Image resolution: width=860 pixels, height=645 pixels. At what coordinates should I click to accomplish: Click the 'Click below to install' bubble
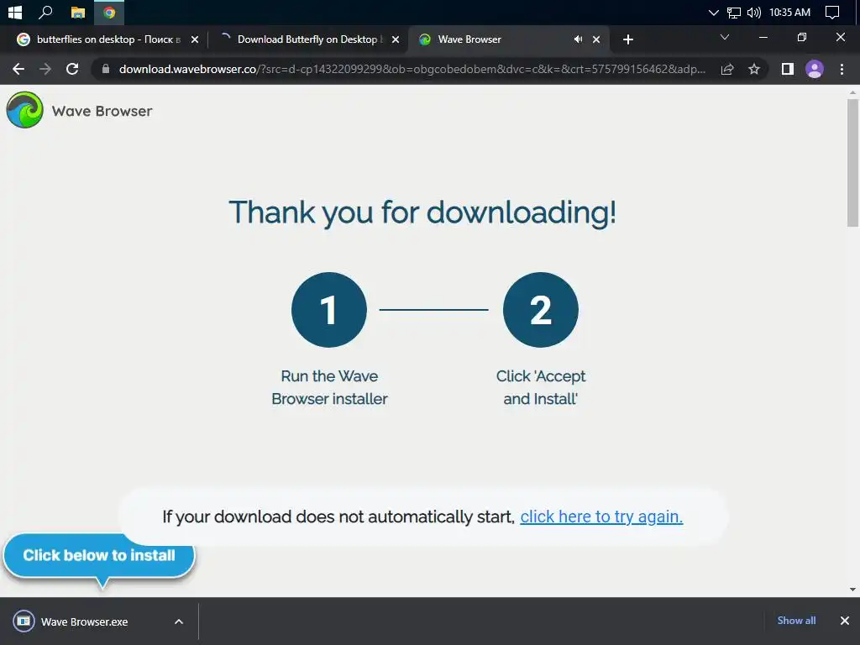point(99,556)
